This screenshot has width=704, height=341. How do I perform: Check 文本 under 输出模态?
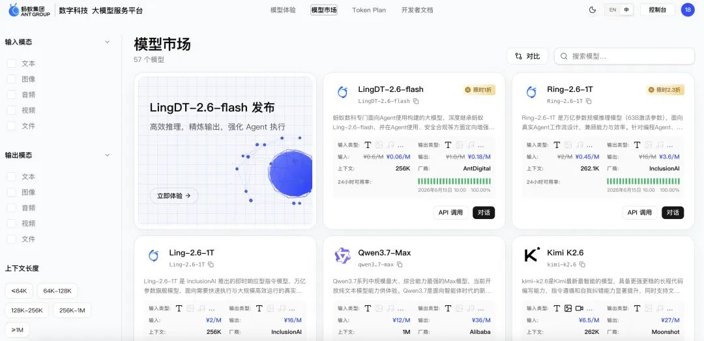pos(11,177)
